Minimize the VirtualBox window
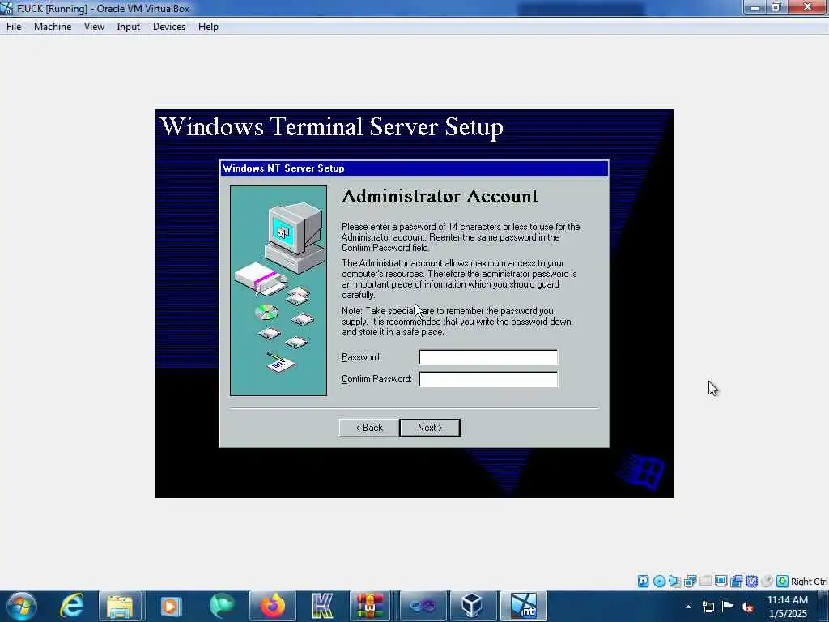This screenshot has width=829, height=622. [x=755, y=7]
